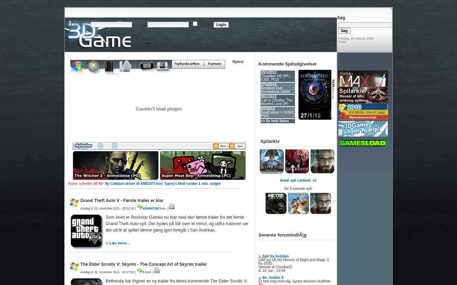Click the 3DGame søger hjælp banner
The width and height of the screenshot is (457, 285).
[363, 129]
